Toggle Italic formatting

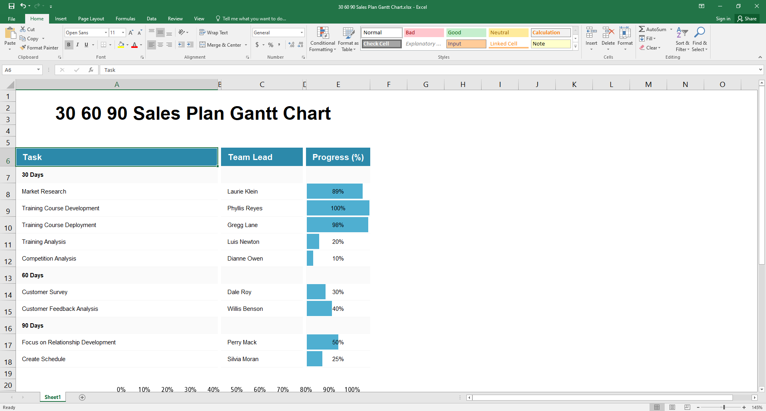coord(77,45)
